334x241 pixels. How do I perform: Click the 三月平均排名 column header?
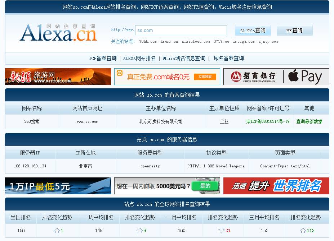click(x=264, y=217)
